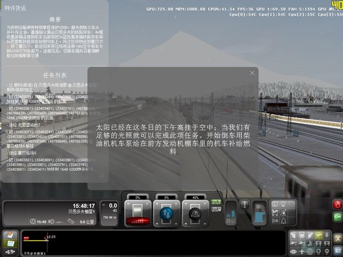Screen dimensions: 343x257
Task: Take a screenshot with the blue camera button
Action: pos(338,251)
